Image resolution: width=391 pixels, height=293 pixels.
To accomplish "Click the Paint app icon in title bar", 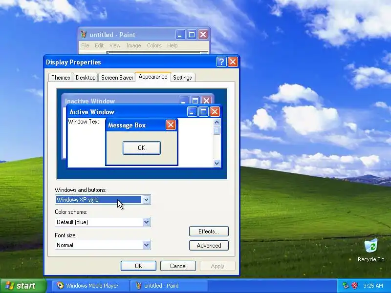I will 83,34.
